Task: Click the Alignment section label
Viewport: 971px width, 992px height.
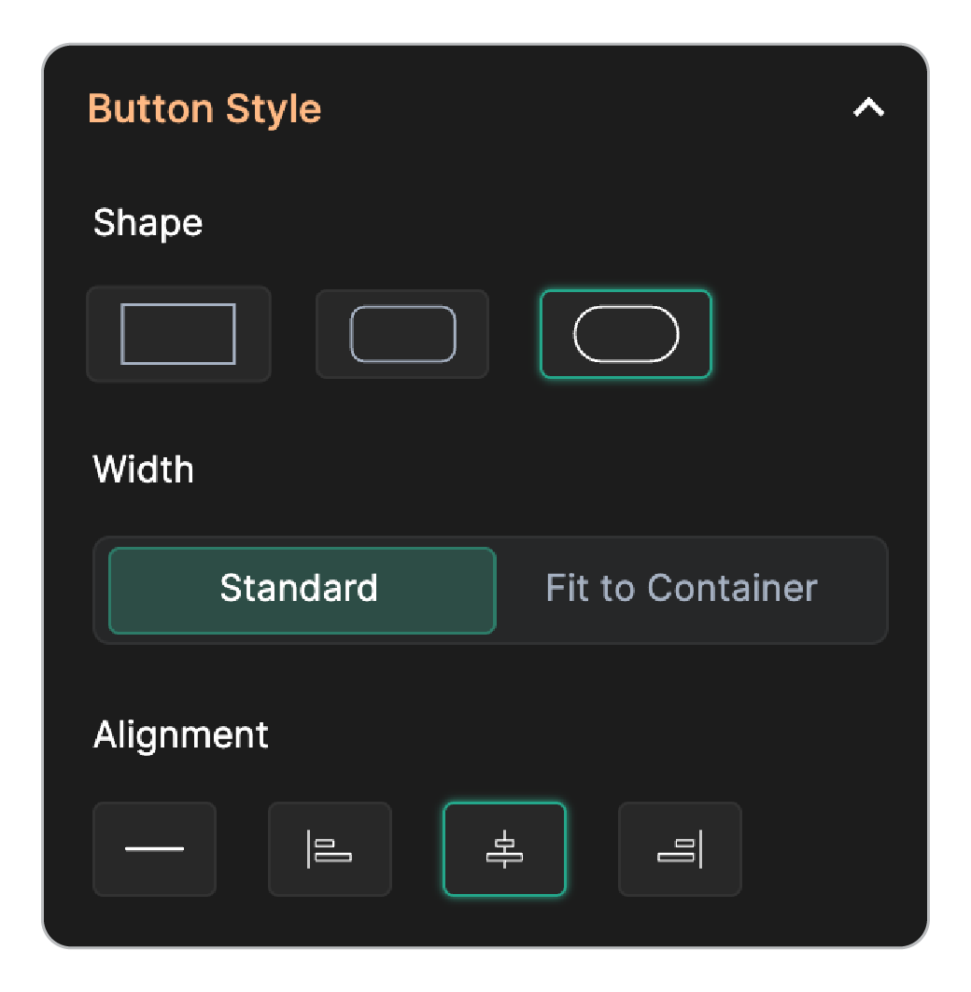Action: pyautogui.click(x=180, y=735)
